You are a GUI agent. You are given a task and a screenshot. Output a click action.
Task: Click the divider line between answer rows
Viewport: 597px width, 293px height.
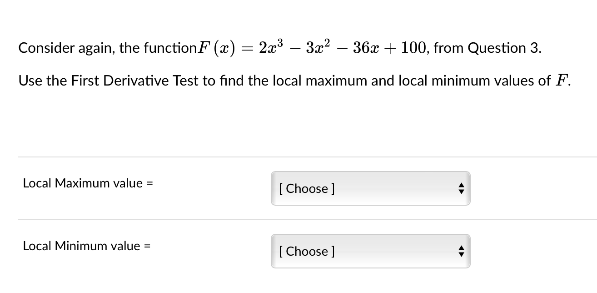click(x=298, y=220)
